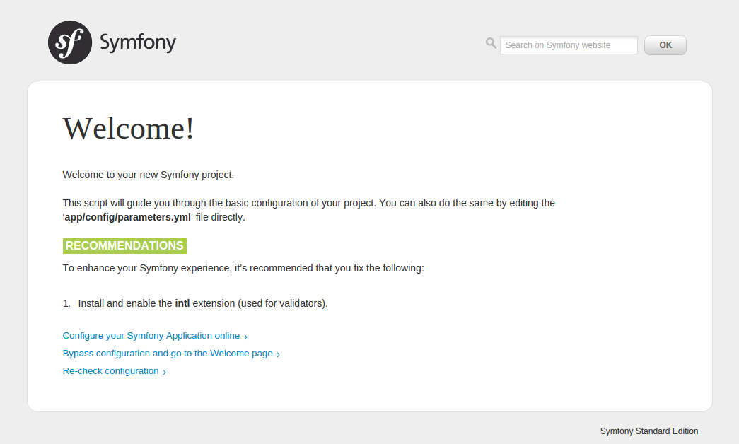Click the bold intl extension word
This screenshot has height=444, width=739.
pos(182,303)
